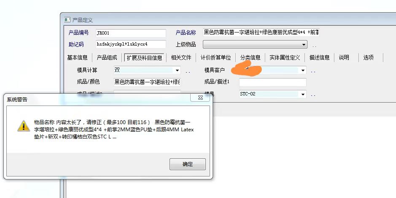Select the 分类信息 tab
The width and height of the screenshot is (396, 198).
250,58
